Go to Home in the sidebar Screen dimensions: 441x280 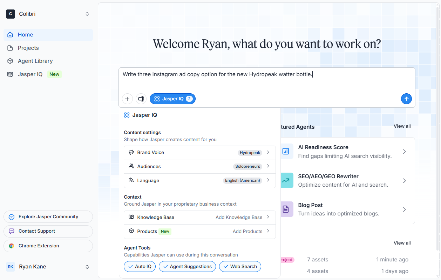pyautogui.click(x=48, y=35)
